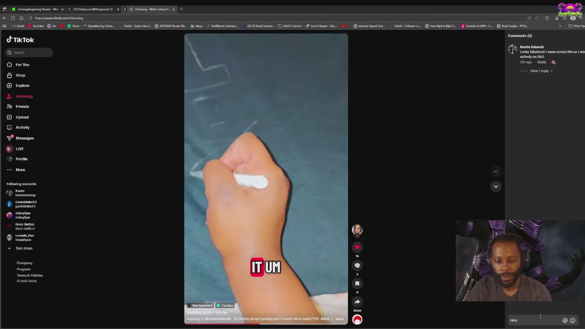Image resolution: width=585 pixels, height=329 pixels.
Task: Mute the TikTok tab audio icon
Action: tap(131, 9)
